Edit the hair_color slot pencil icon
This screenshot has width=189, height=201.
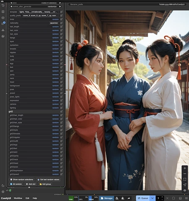(x=61, y=30)
